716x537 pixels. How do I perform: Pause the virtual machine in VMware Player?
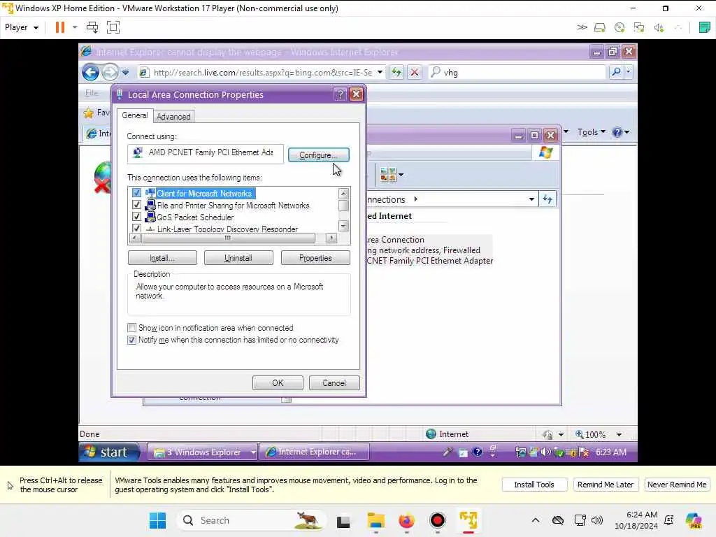click(60, 27)
